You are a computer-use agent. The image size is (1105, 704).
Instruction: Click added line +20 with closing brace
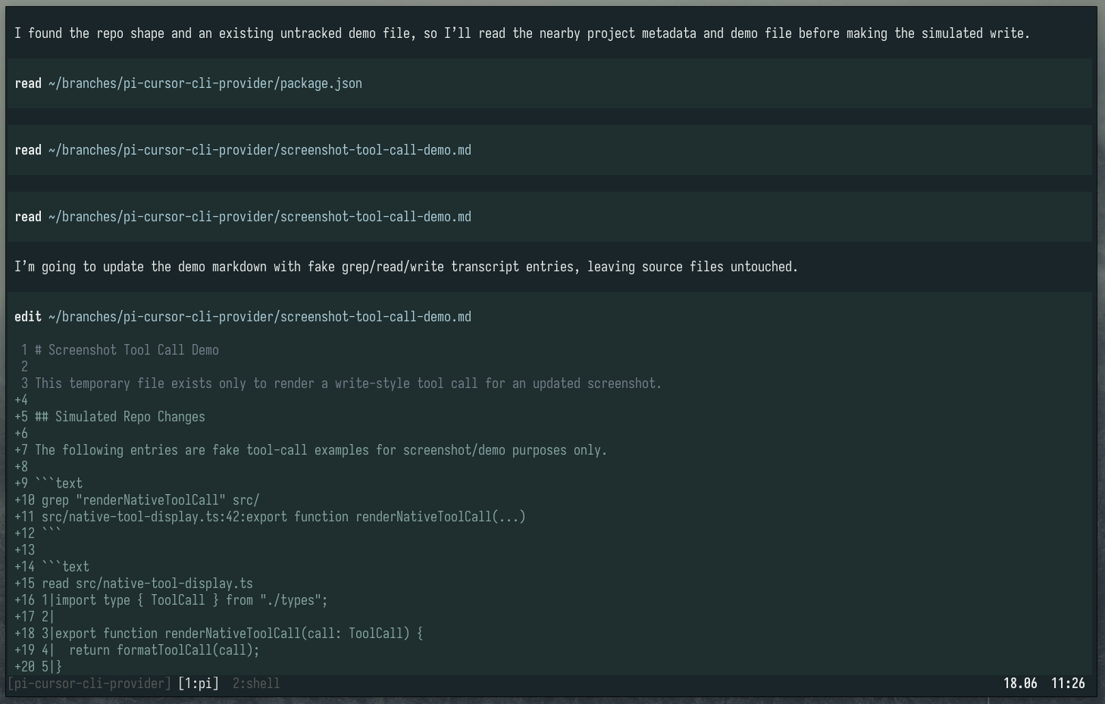tap(38, 667)
